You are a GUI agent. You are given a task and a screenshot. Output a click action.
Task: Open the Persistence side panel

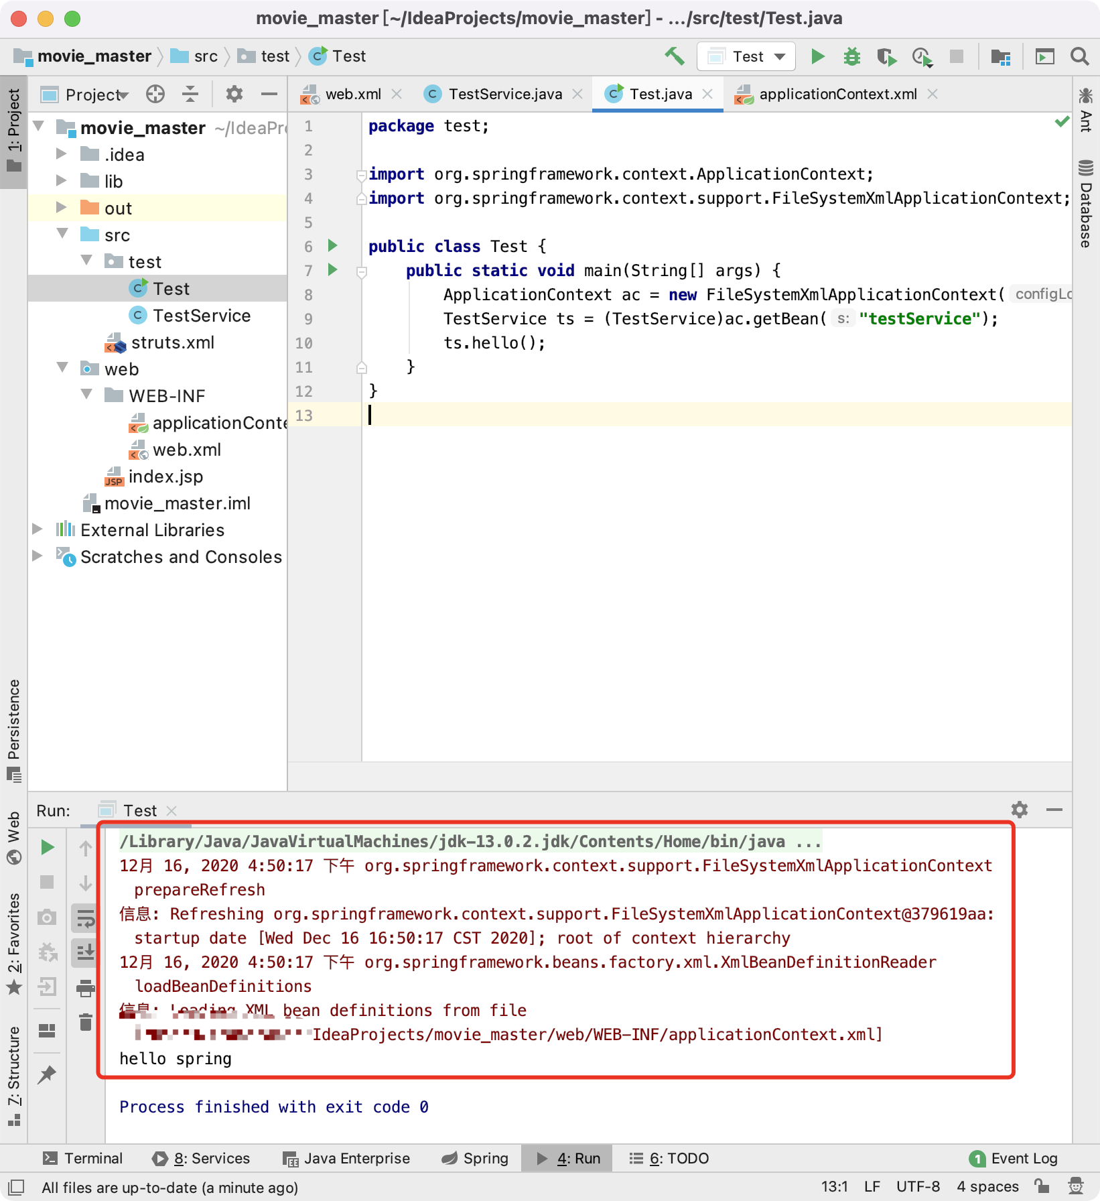click(14, 731)
